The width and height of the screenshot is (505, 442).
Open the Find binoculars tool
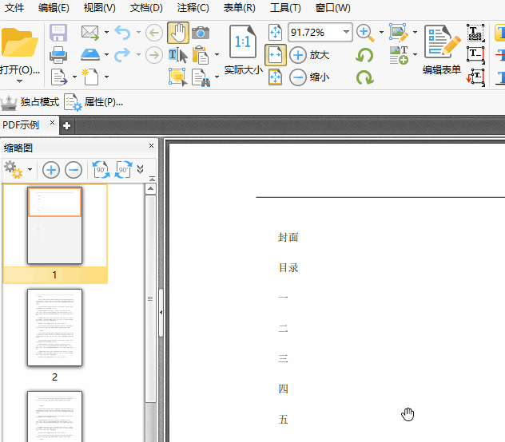pos(201,77)
